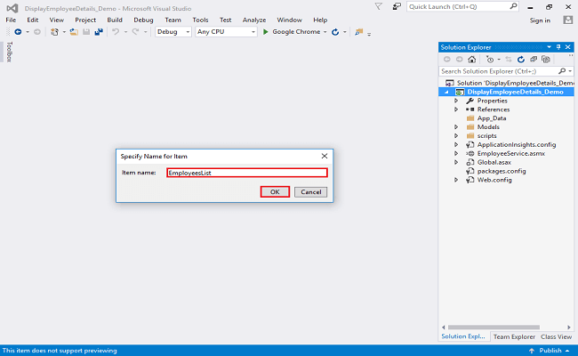578x356 pixels.
Task: Switch to the Class View tab
Action: click(x=556, y=336)
